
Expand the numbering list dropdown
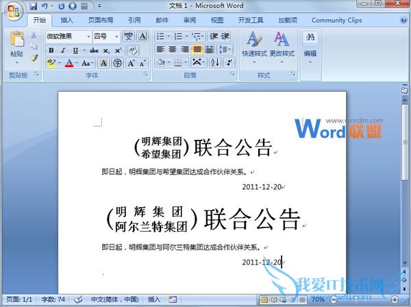(186, 36)
